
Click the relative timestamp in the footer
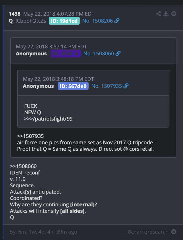click(x=43, y=232)
